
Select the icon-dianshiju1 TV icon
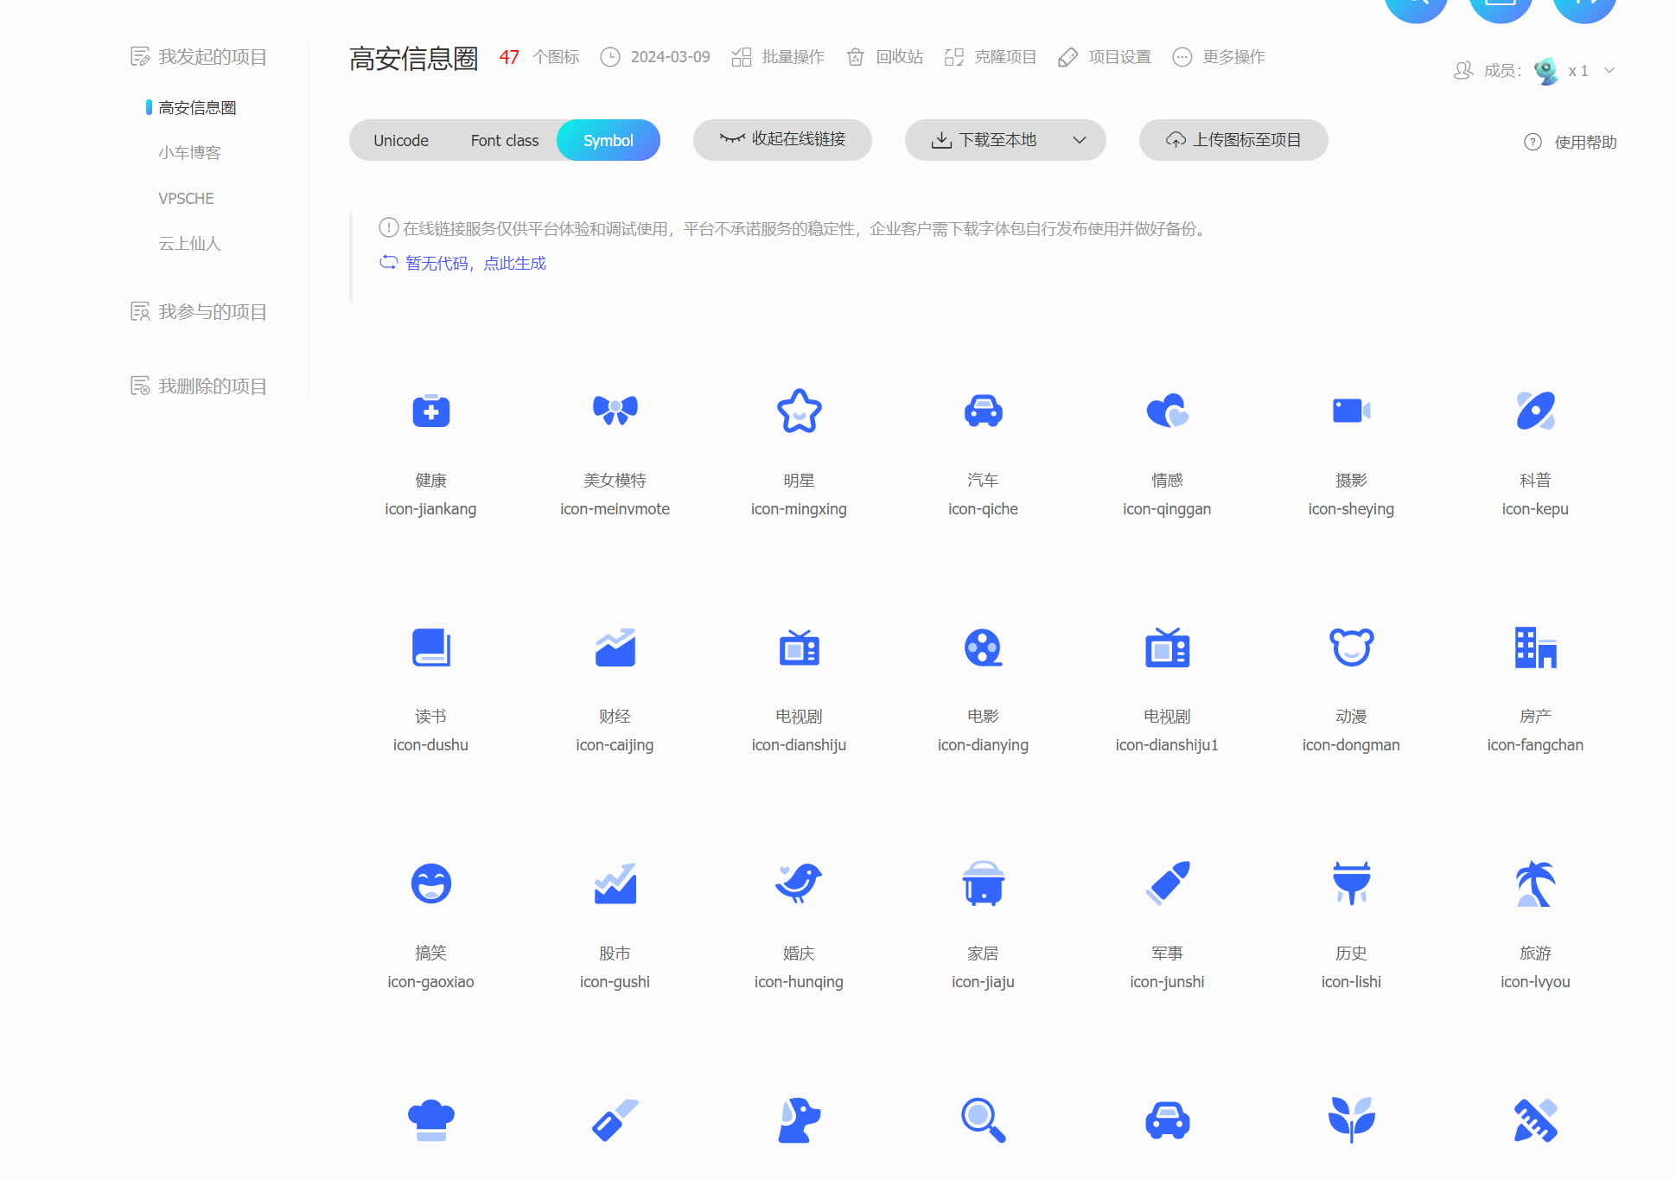point(1167,647)
